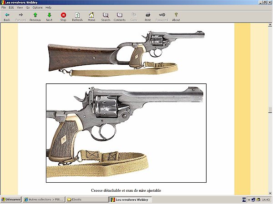Open the Home page icon
This screenshot has width=273, height=204.
[x=91, y=15]
